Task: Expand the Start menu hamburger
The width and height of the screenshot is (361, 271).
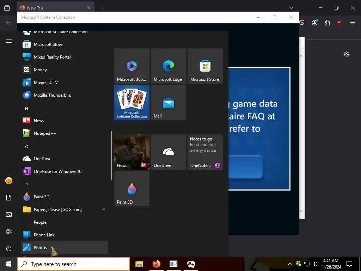Action: pyautogui.click(x=9, y=41)
